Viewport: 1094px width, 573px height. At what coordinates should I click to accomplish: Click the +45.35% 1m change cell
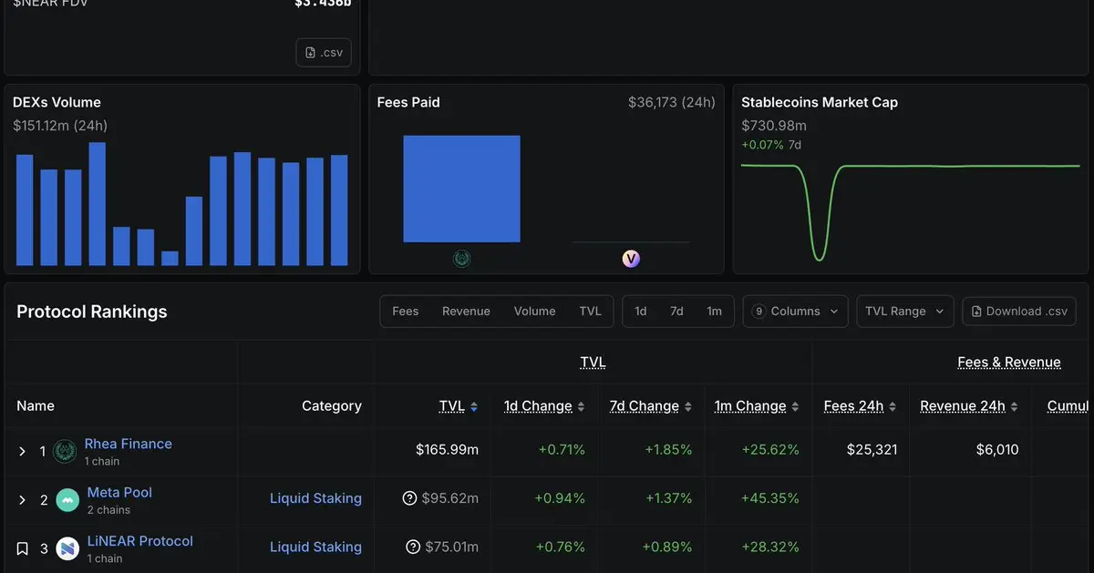pos(769,498)
